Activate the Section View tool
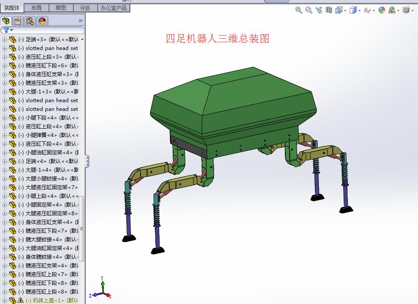The image size is (418, 304). tap(329, 10)
